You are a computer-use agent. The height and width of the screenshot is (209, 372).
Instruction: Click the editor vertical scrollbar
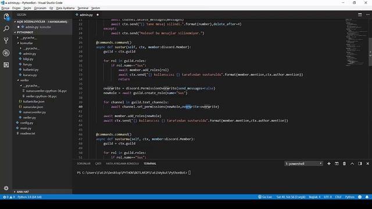pyautogui.click(x=370, y=52)
